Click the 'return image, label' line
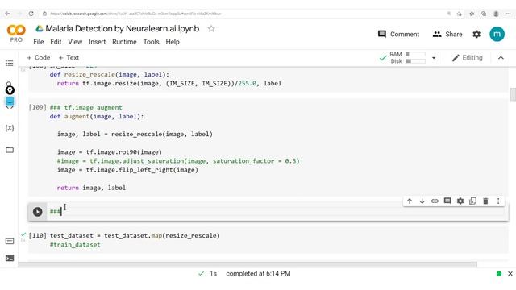This screenshot has width=516, height=290. [x=91, y=188]
